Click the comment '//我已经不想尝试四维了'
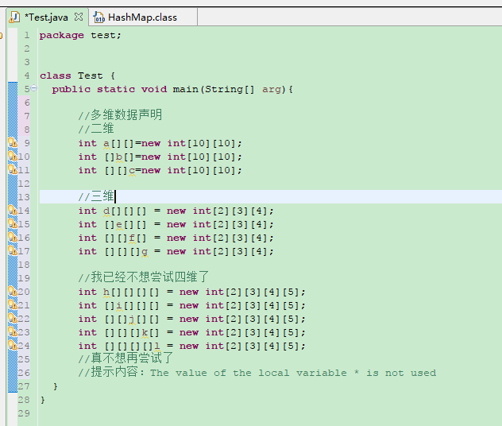 [x=144, y=277]
